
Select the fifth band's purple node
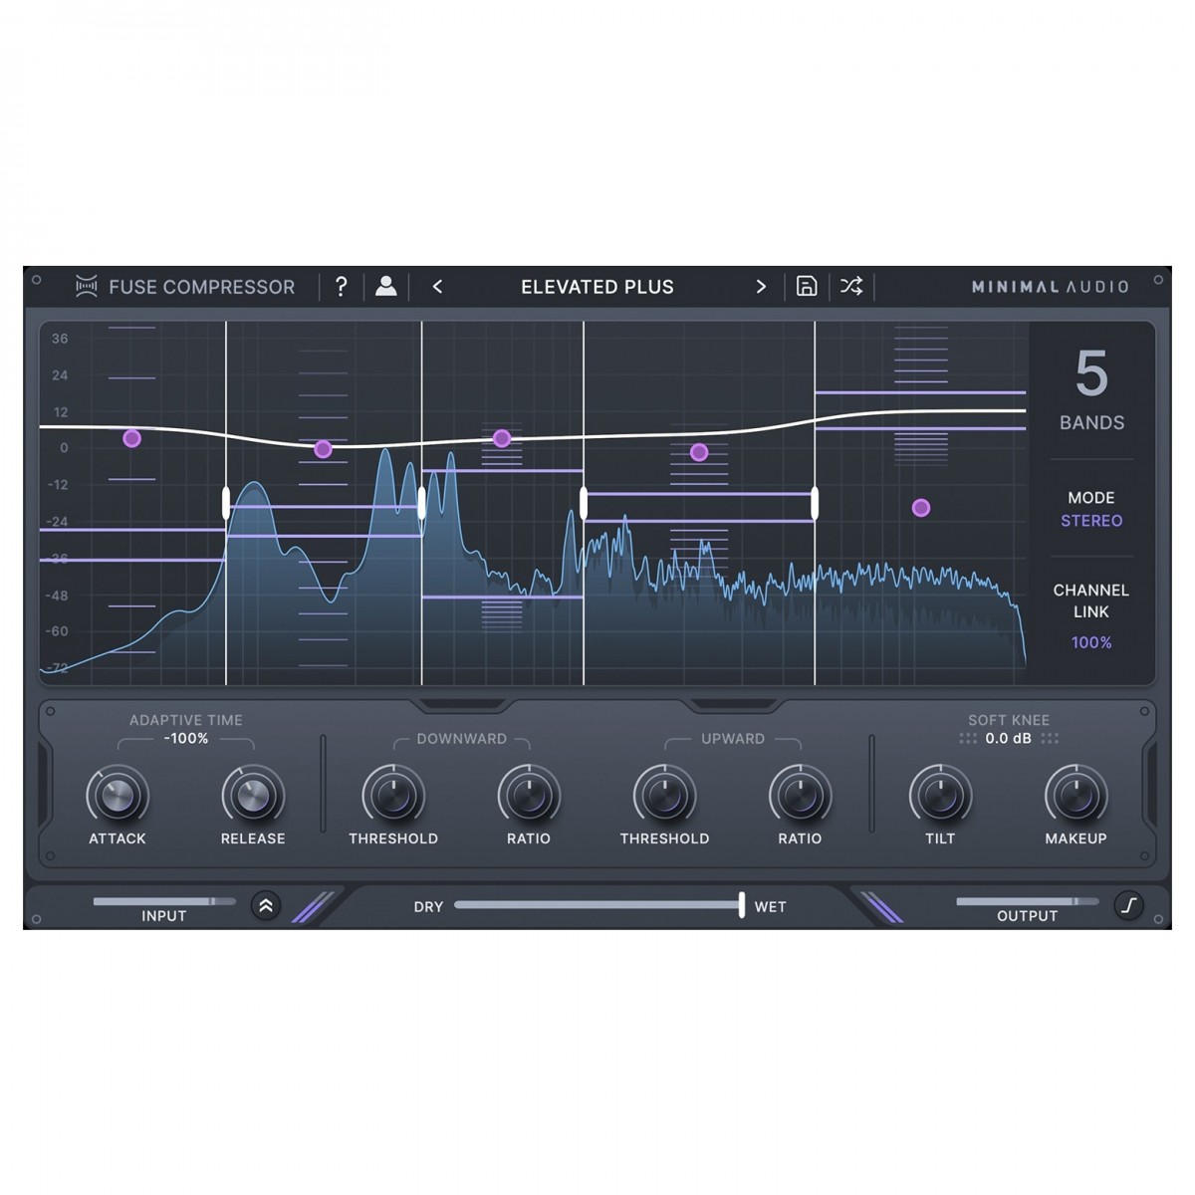[x=921, y=508]
